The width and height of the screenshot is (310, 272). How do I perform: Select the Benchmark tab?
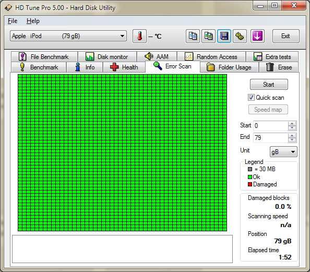(x=39, y=67)
